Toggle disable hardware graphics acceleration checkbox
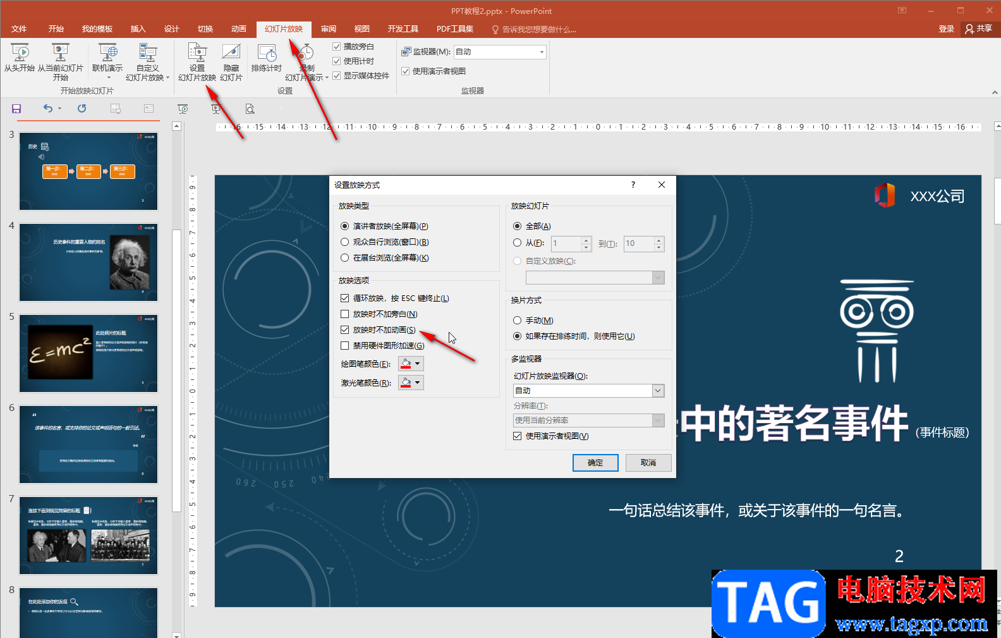 [x=344, y=345]
